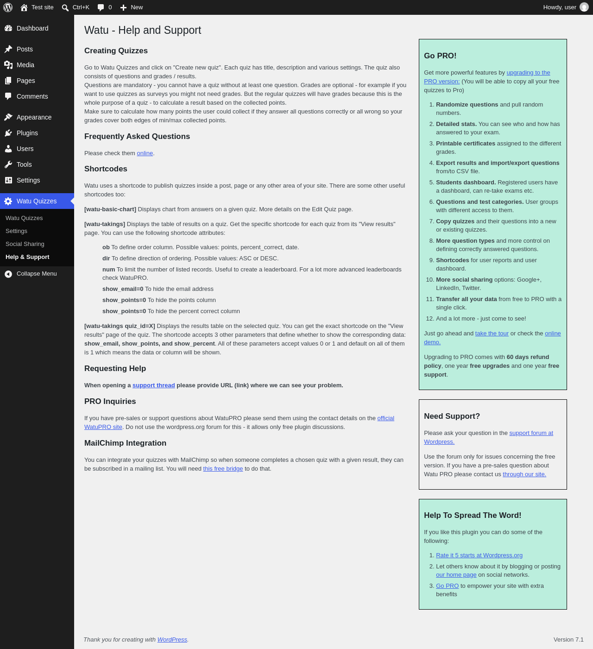This screenshot has height=649, width=593.
Task: Click the Watu Quizzes gear icon
Action: click(8, 201)
